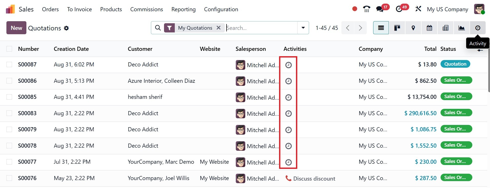Open the Configuration menu
The width and height of the screenshot is (490, 188).
(221, 9)
